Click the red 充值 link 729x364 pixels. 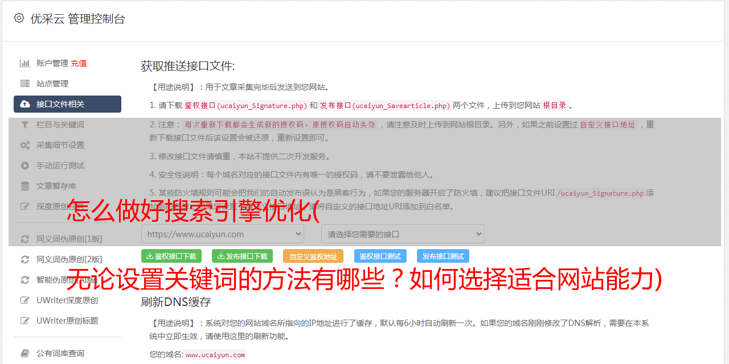[79, 63]
